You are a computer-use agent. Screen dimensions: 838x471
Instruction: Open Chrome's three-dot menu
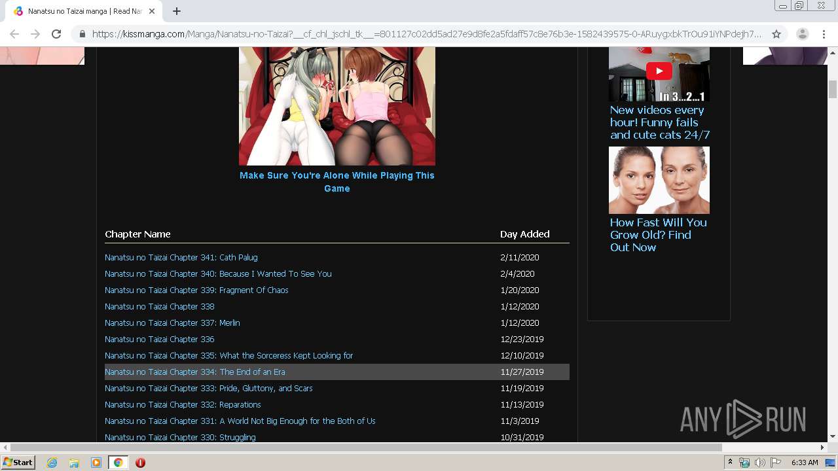(x=824, y=34)
